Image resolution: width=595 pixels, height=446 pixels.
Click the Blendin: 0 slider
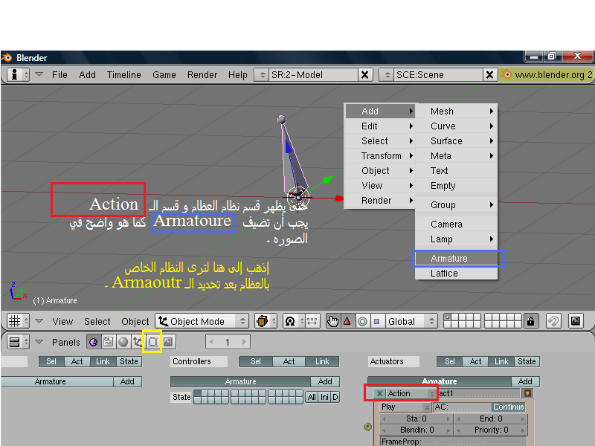(x=416, y=430)
